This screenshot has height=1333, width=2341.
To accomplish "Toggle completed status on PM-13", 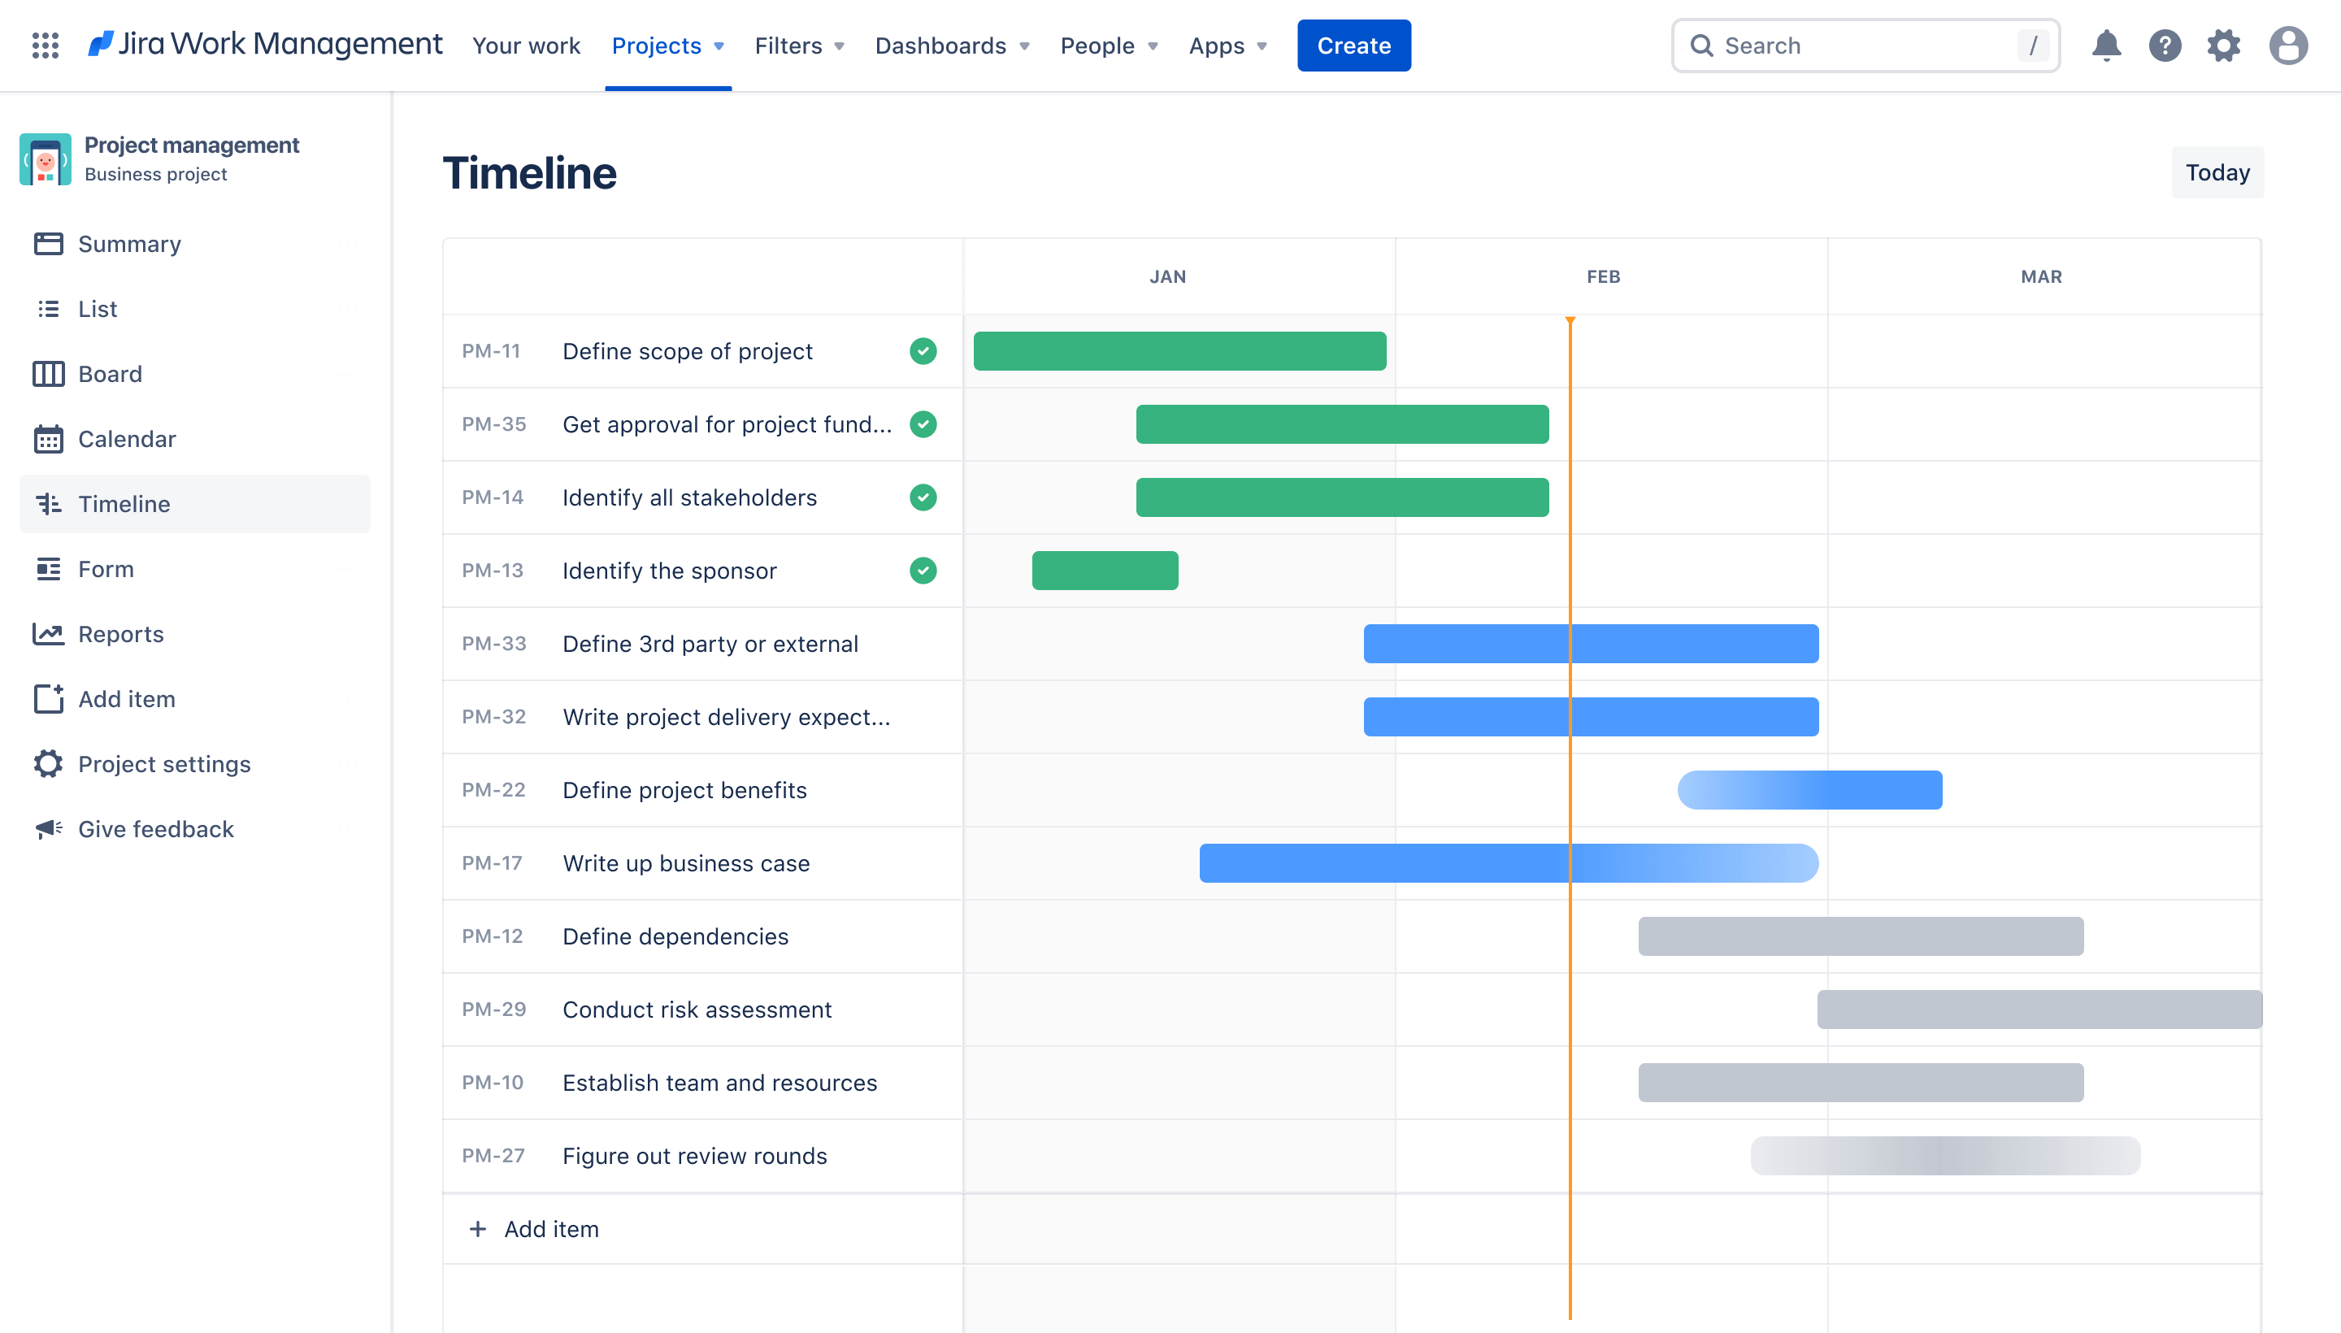I will click(923, 571).
